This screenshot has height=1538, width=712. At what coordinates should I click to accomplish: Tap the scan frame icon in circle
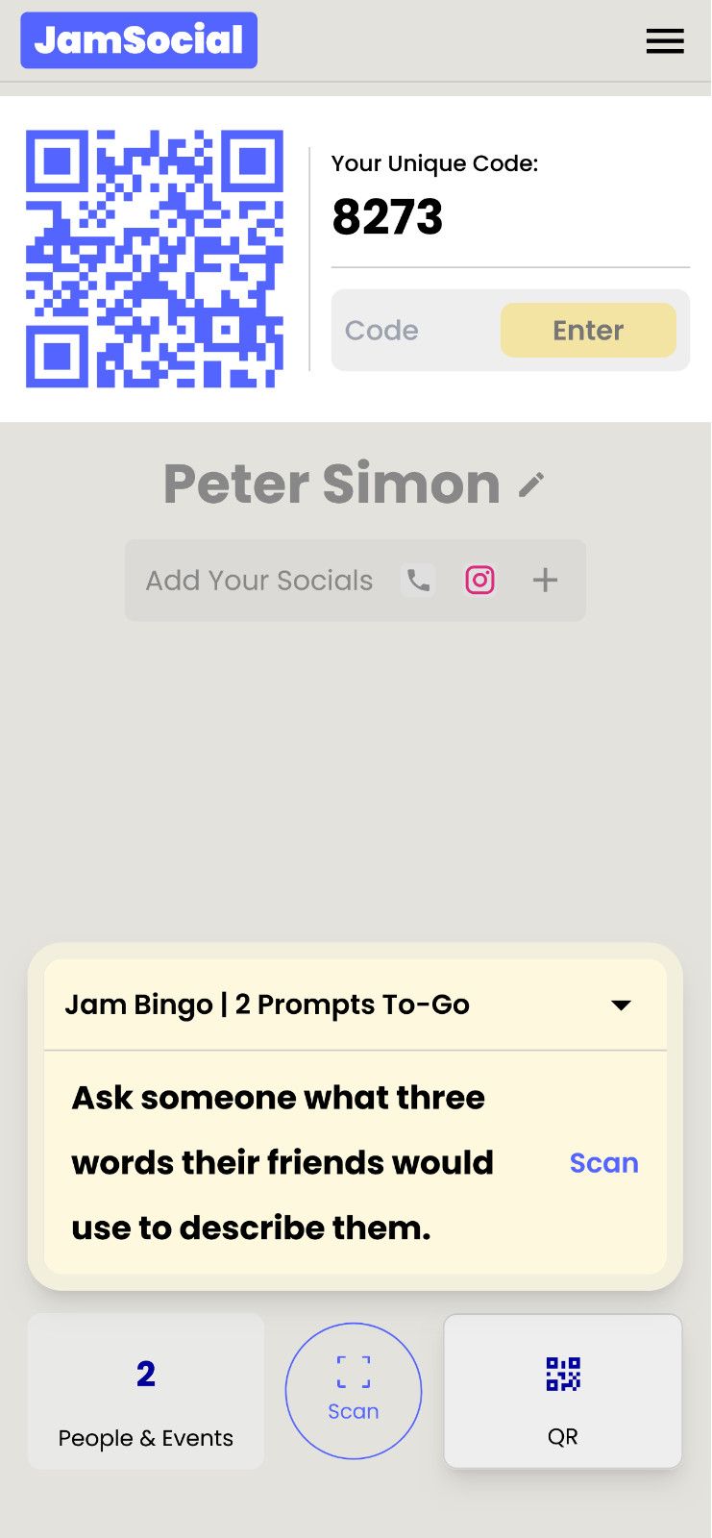[354, 1372]
